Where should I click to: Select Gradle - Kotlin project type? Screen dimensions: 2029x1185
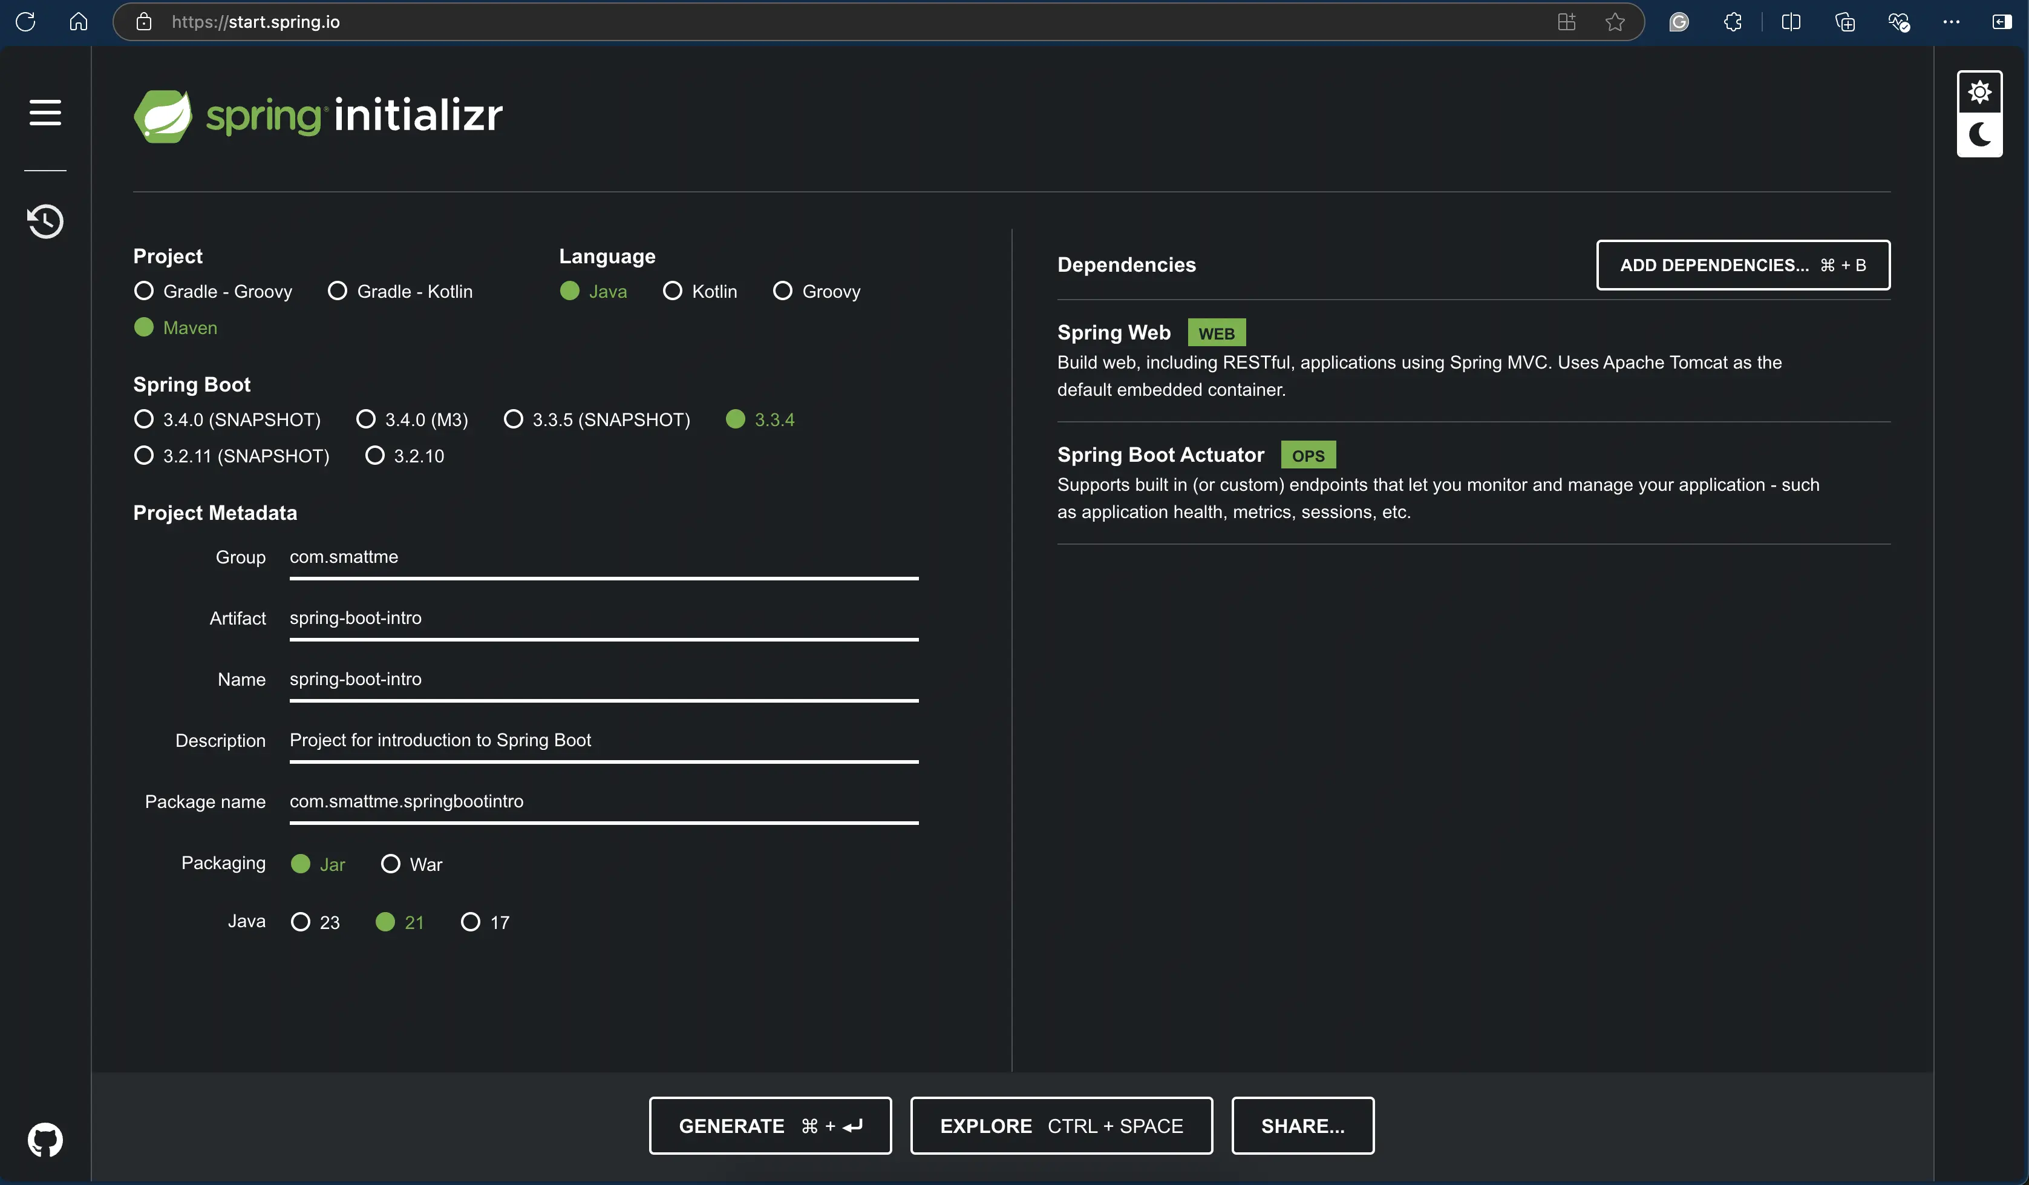pyautogui.click(x=400, y=291)
